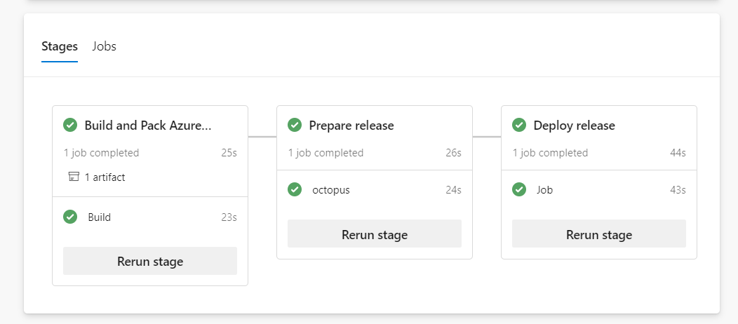The image size is (738, 324).
Task: Open the Job row in Deploy release
Action: 544,190
